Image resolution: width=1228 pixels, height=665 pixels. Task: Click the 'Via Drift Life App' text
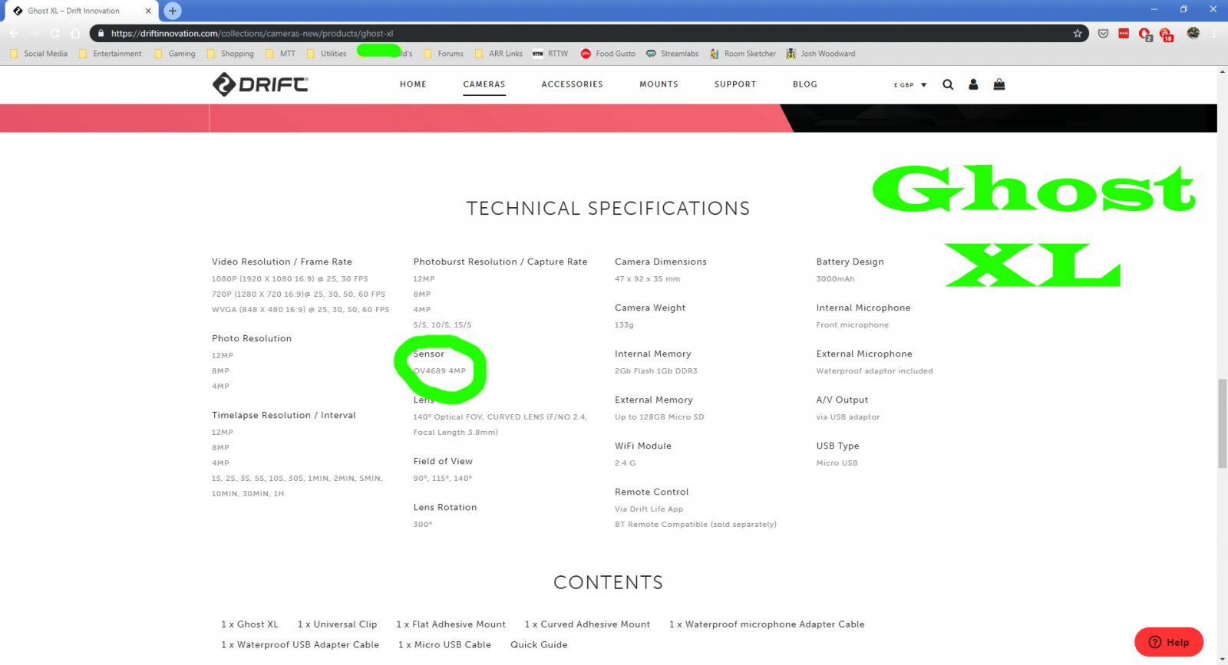pos(649,509)
